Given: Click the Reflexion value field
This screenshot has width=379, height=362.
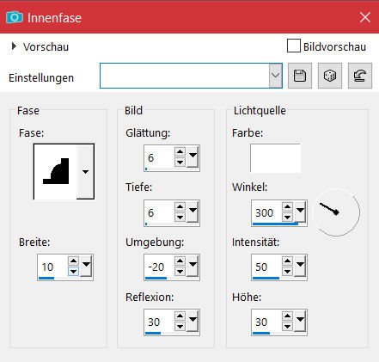Looking at the screenshot, I should point(159,322).
